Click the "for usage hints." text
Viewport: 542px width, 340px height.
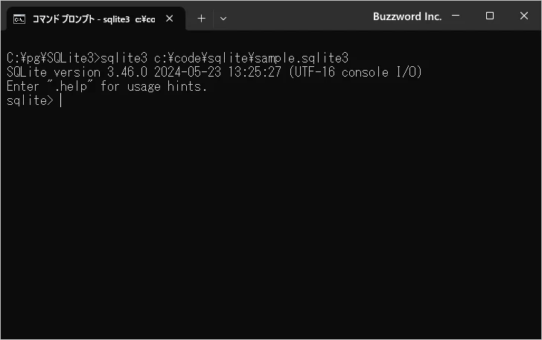click(x=154, y=86)
